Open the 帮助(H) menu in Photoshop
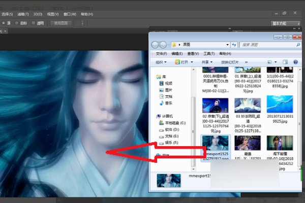 point(87,14)
